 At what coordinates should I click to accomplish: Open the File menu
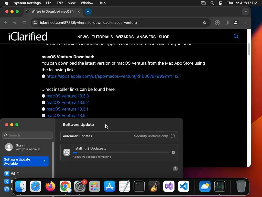(x=49, y=3)
